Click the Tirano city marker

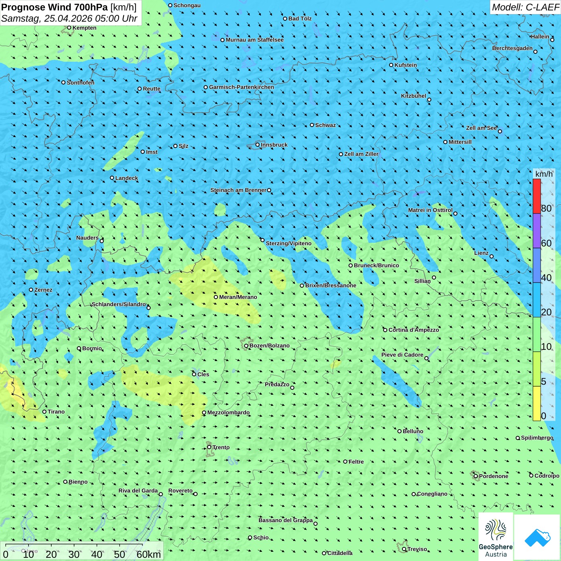[44, 412]
